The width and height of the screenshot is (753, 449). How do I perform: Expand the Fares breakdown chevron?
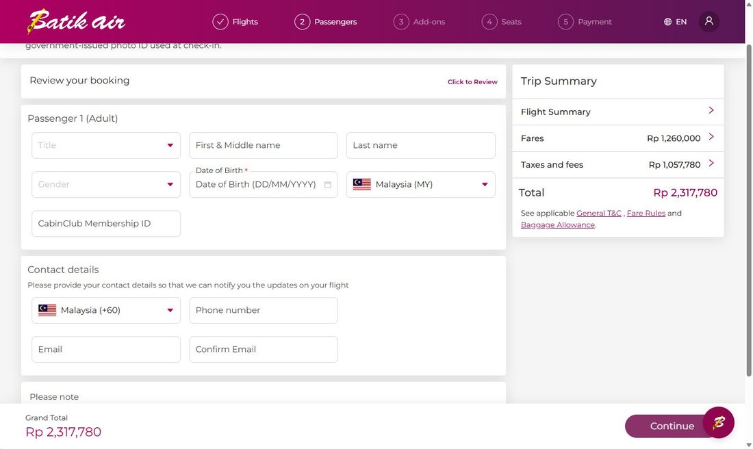[711, 137]
